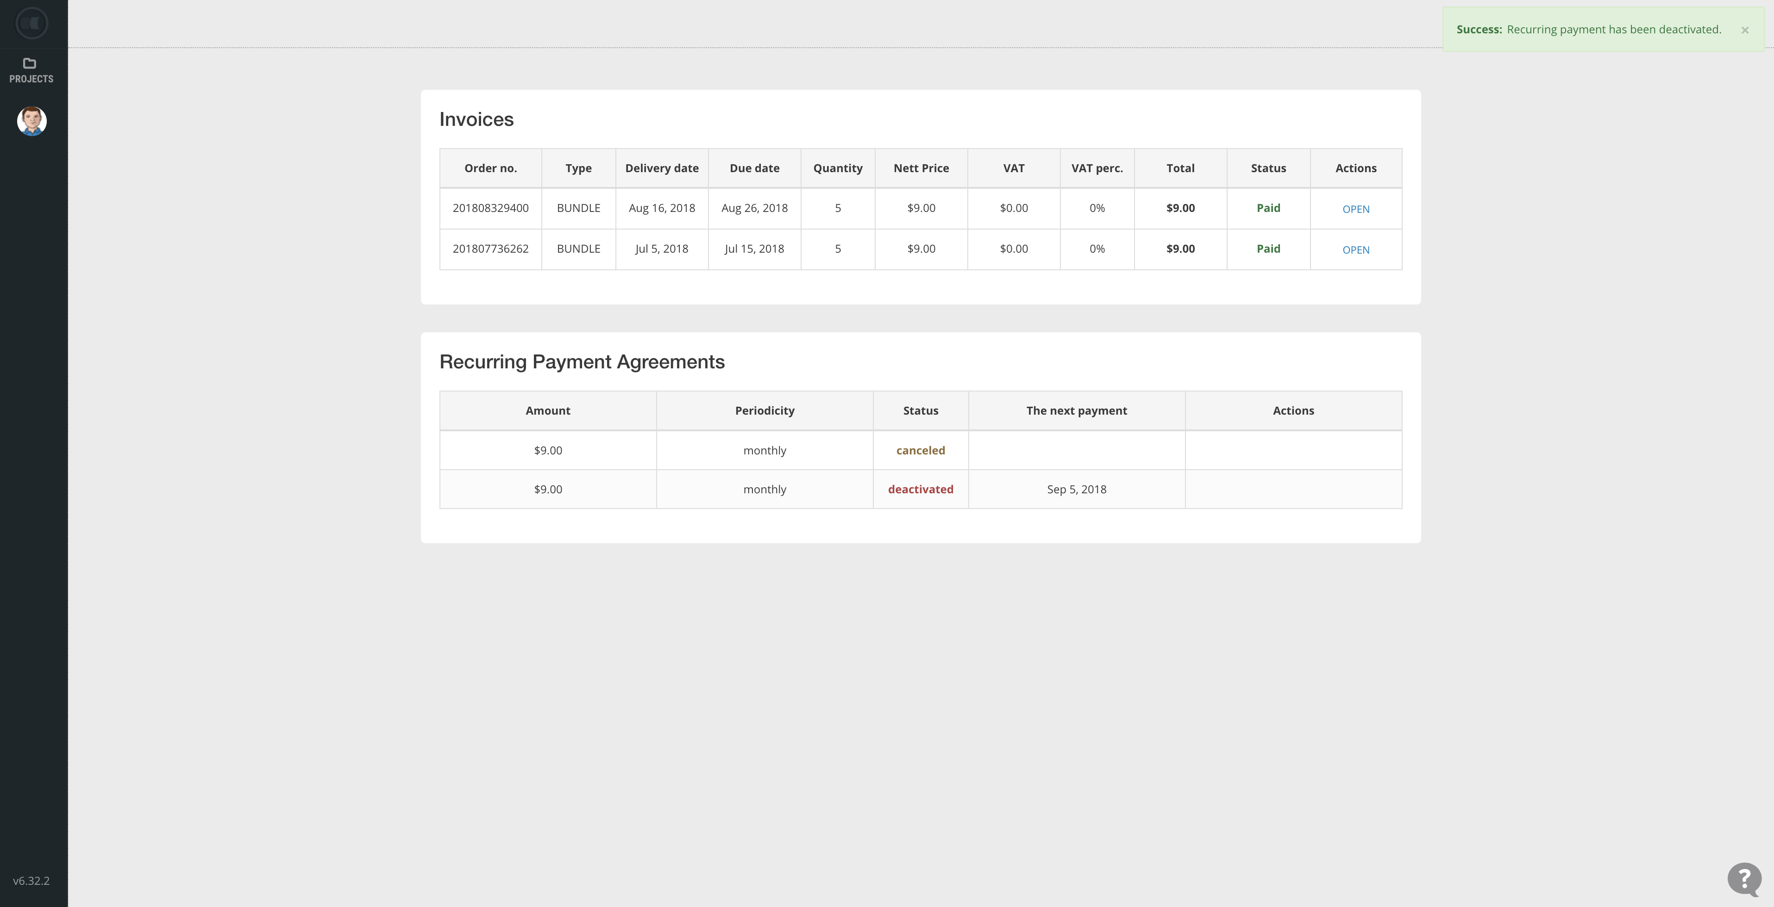Click monthly in the canceled agreement row

(765, 450)
